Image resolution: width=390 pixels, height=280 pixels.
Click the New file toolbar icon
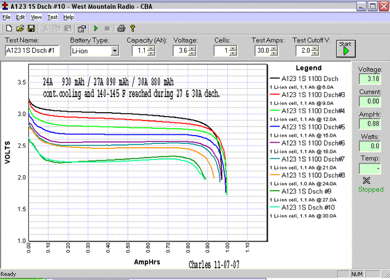pyautogui.click(x=9, y=28)
